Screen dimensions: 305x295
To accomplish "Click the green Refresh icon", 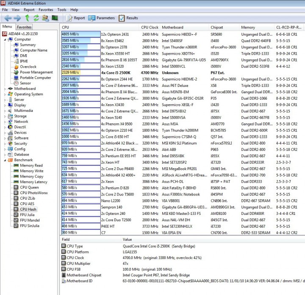I will point(36,18).
